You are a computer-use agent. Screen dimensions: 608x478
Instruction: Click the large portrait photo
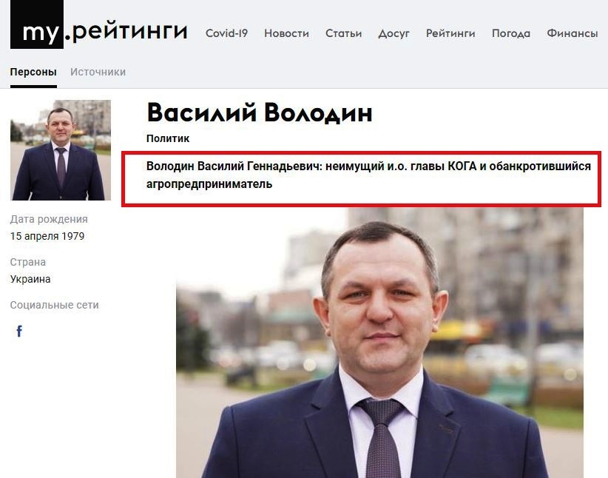tap(379, 343)
